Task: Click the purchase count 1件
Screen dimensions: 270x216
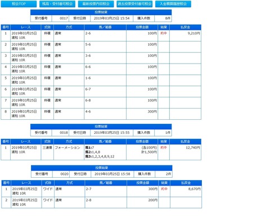Action: (168, 133)
